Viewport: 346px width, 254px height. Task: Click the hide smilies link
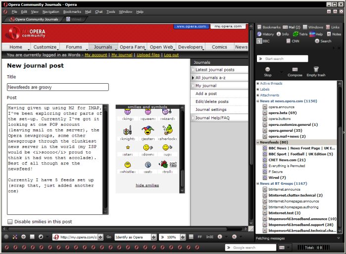(147, 185)
